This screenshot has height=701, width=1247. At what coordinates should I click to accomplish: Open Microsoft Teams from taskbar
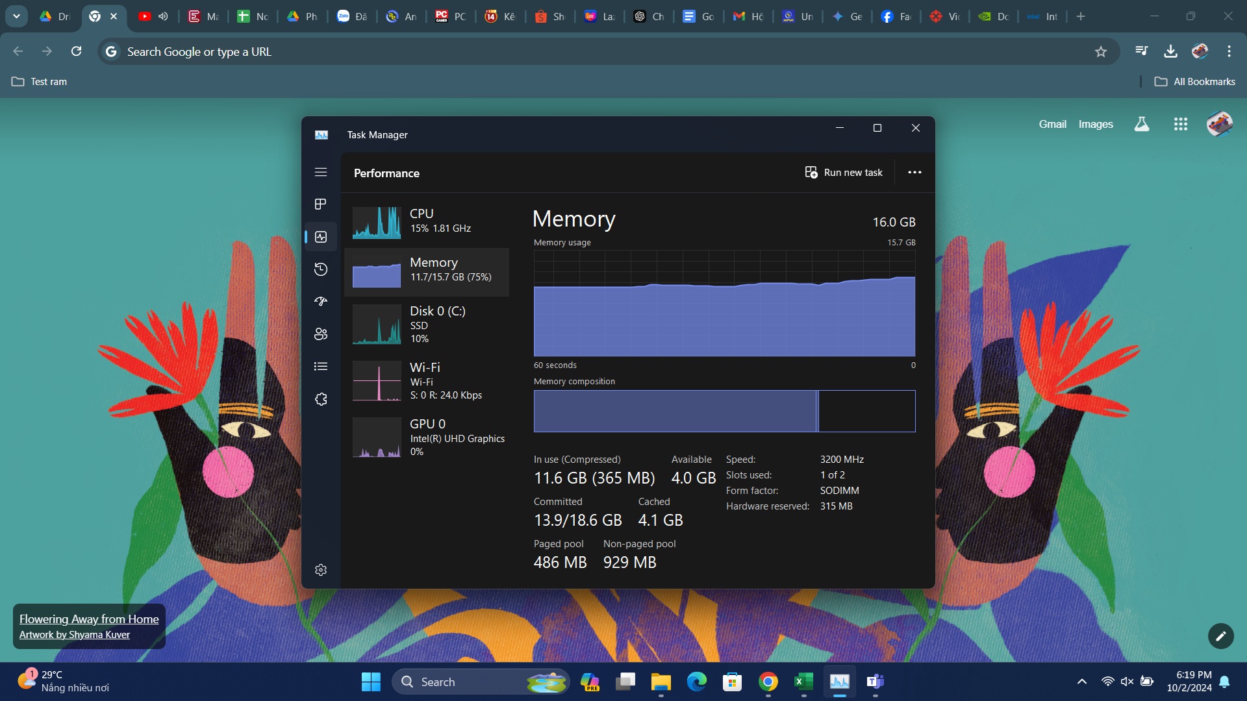[875, 682]
